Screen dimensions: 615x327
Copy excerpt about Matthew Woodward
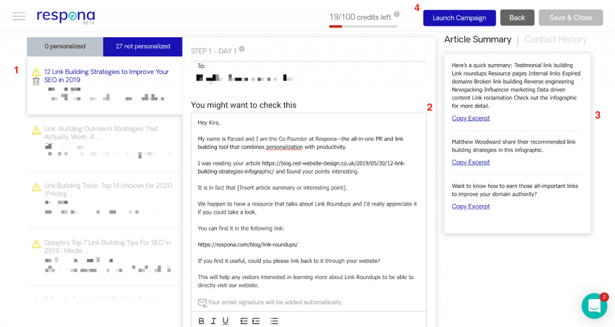(471, 162)
